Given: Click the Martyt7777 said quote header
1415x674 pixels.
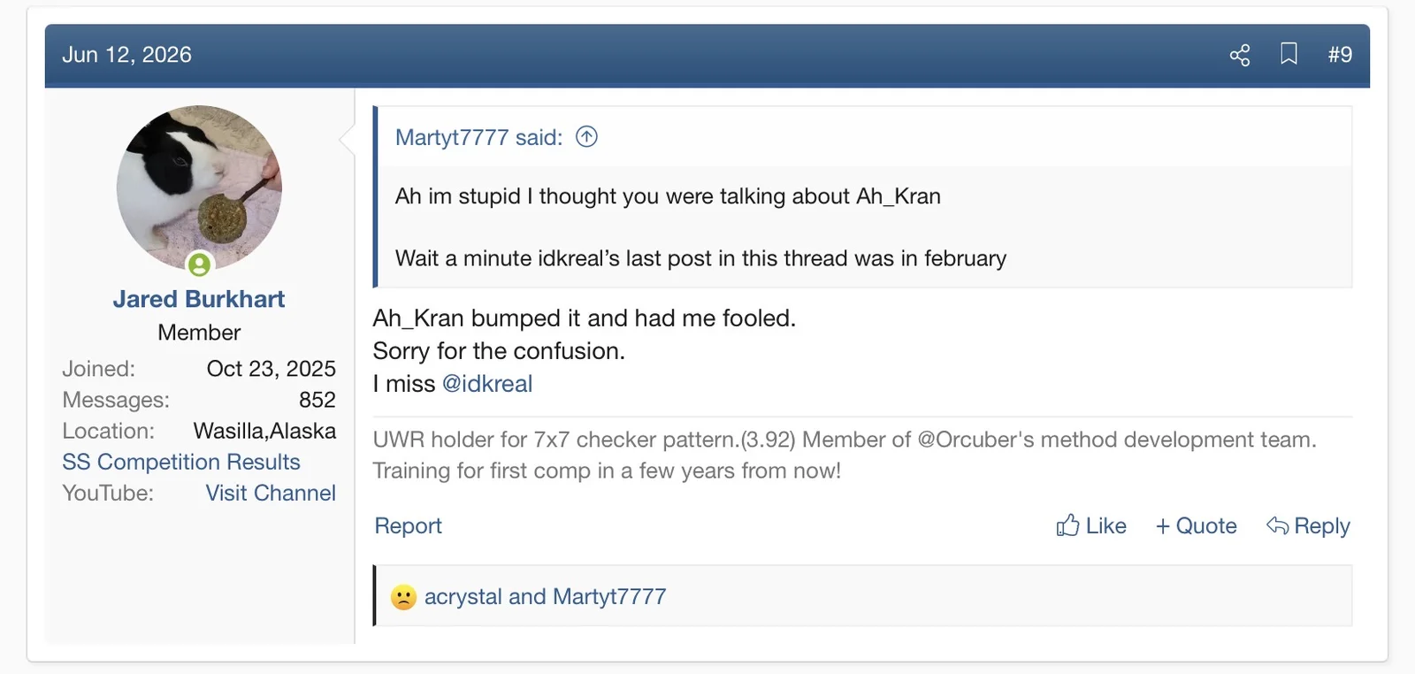Looking at the screenshot, I should tap(478, 137).
